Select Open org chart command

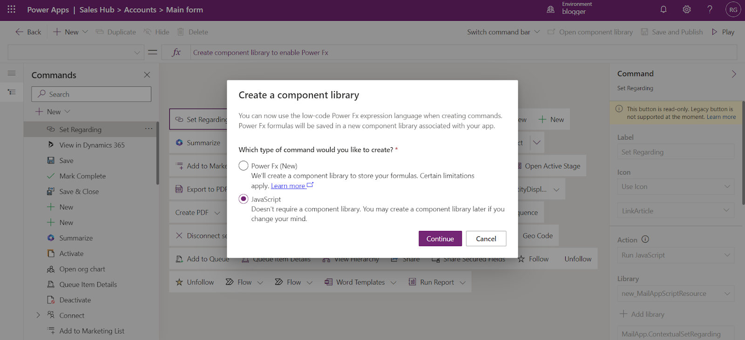tap(82, 269)
